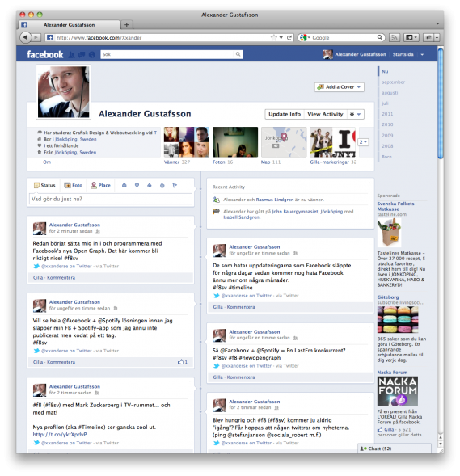Image resolution: width=460 pixels, height=476 pixels.
Task: Open Isabell Sandgren link in Recent Activity
Action: coord(242,217)
